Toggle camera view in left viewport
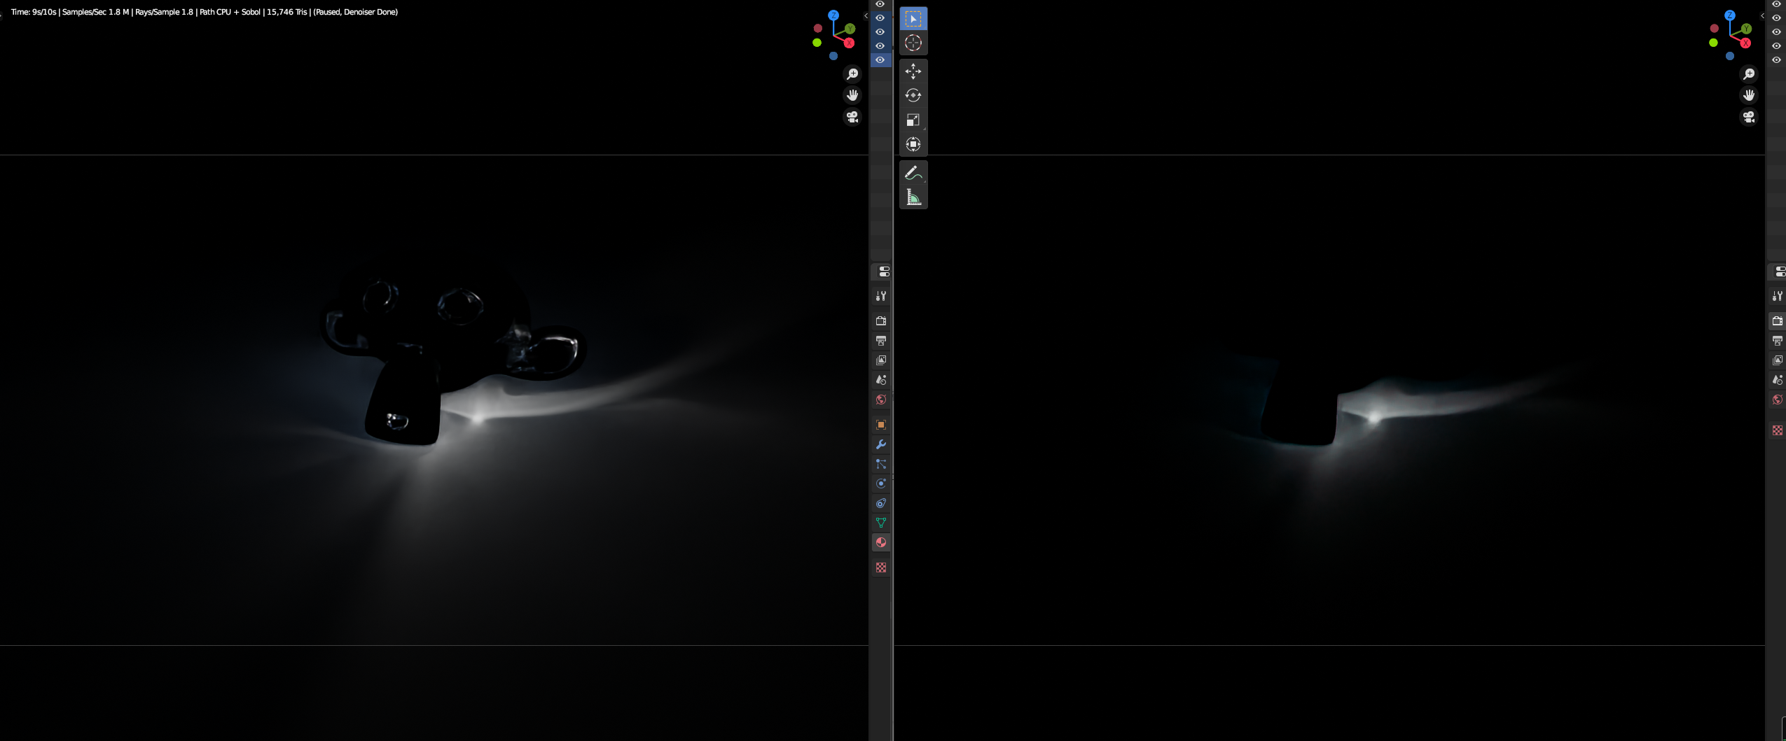 pos(852,117)
